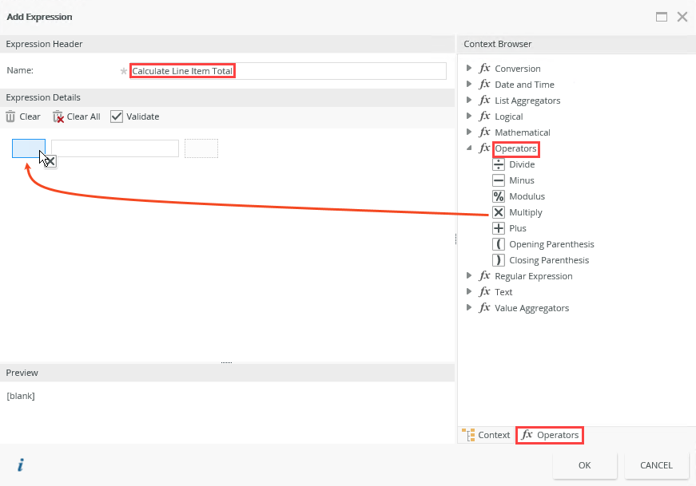Expand the Conversion functions node
The width and height of the screenshot is (696, 486).
coord(470,69)
